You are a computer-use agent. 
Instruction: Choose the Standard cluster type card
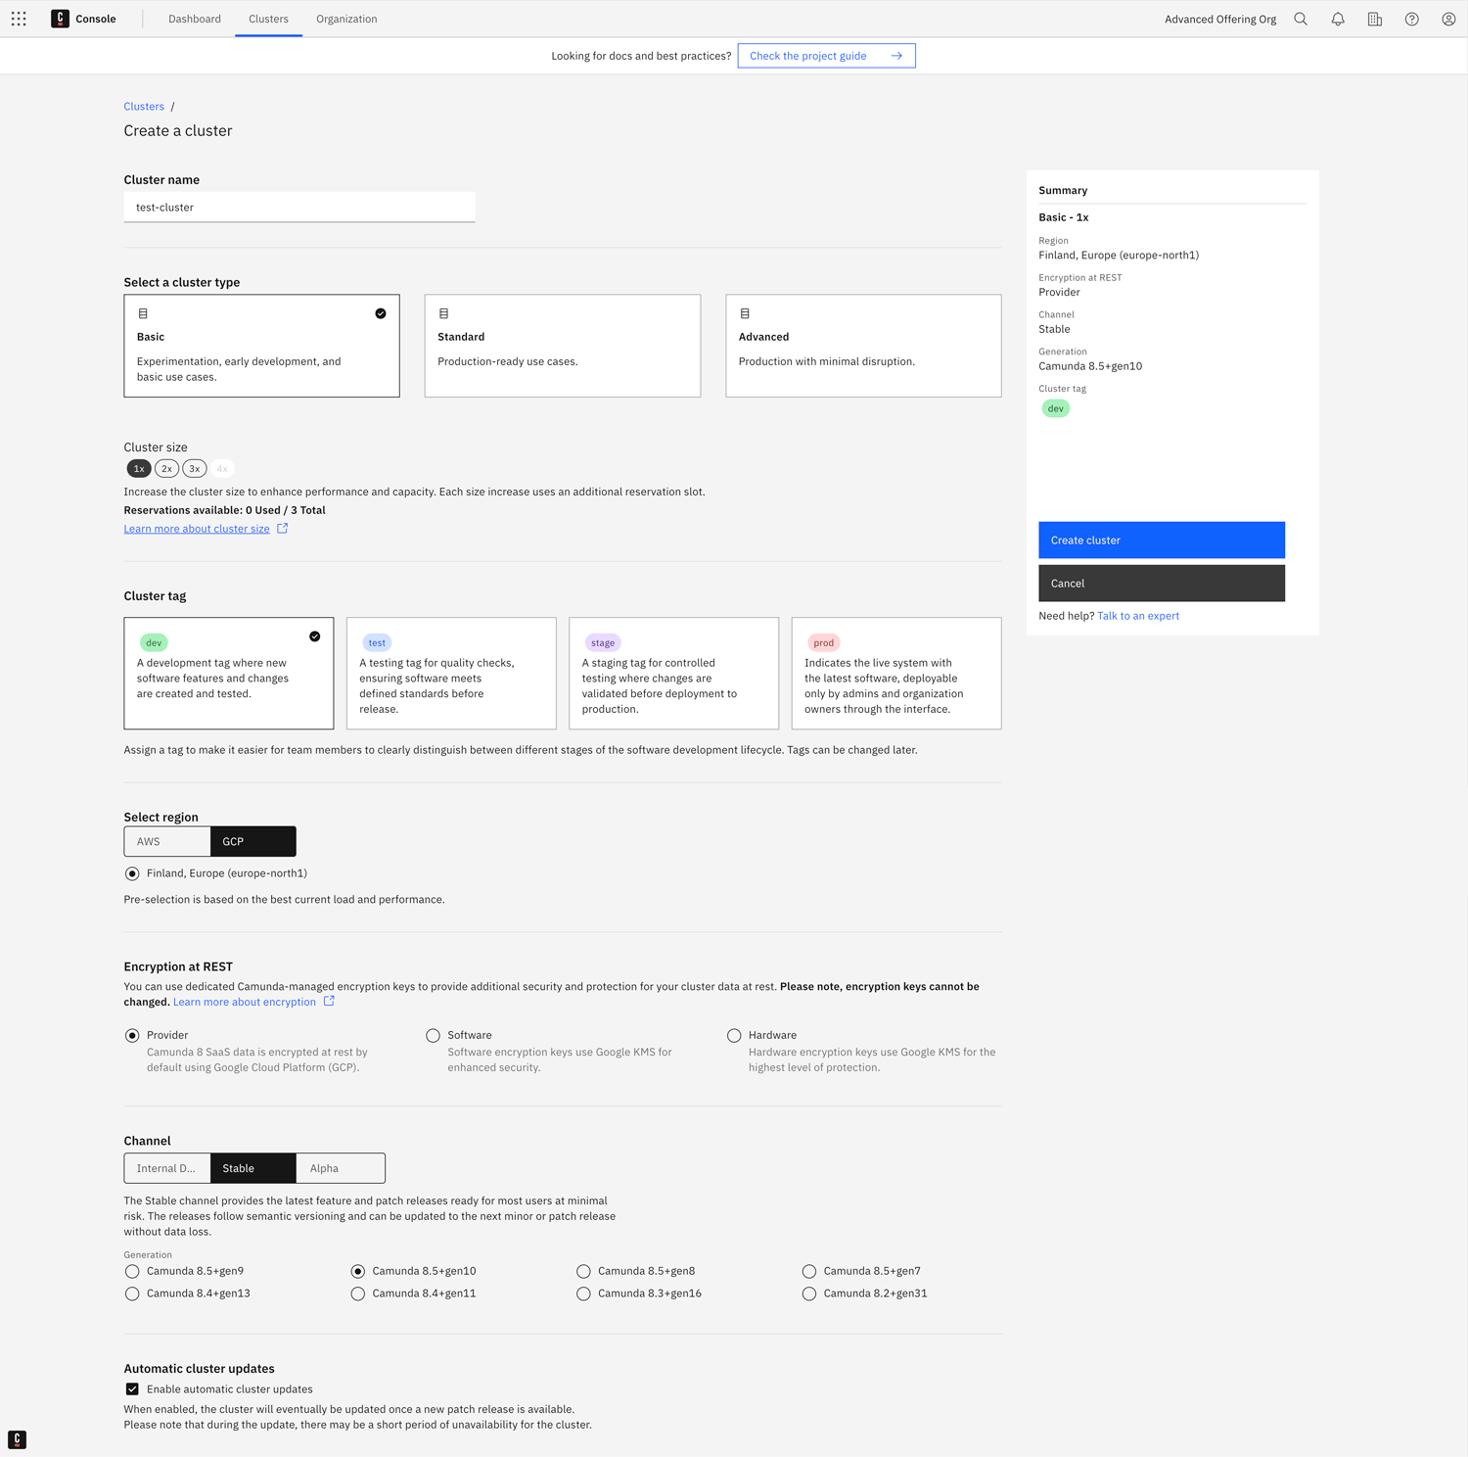click(563, 346)
